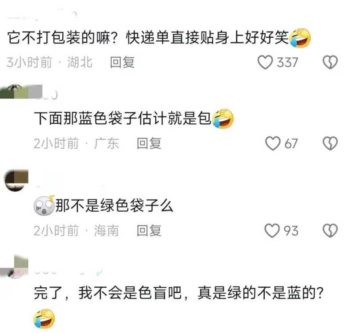
Task: Click 回复 under the Hainan comment
Action: tap(149, 230)
